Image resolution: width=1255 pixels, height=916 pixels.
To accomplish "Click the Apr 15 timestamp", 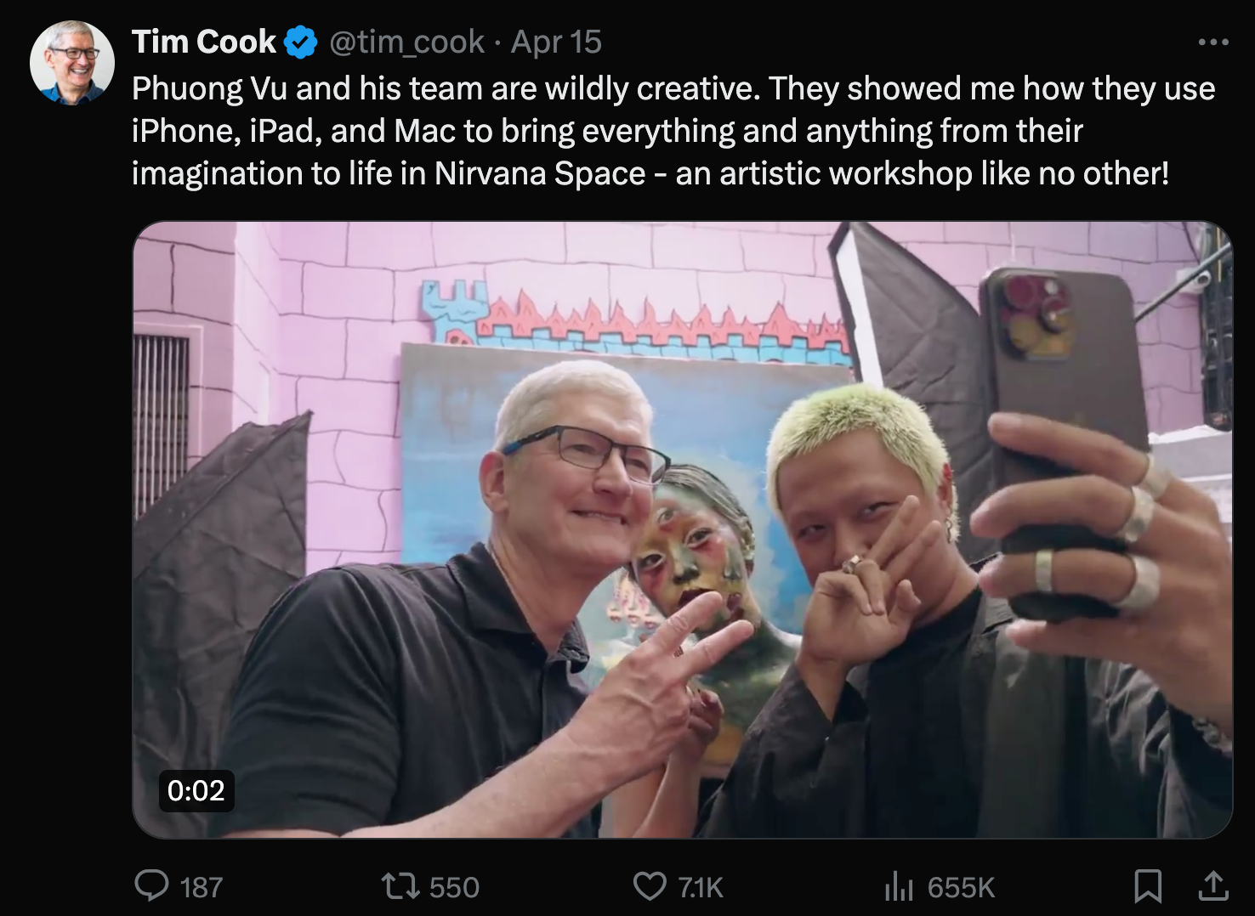I will tap(556, 42).
